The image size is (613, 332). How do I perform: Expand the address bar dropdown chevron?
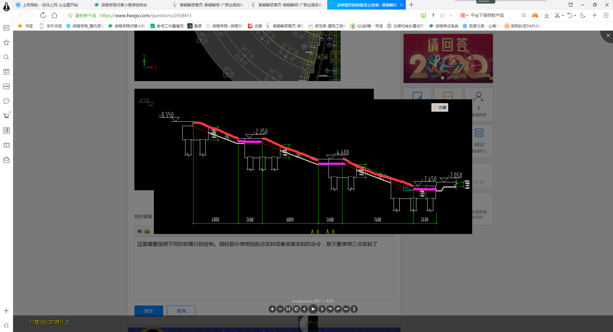[x=451, y=15]
